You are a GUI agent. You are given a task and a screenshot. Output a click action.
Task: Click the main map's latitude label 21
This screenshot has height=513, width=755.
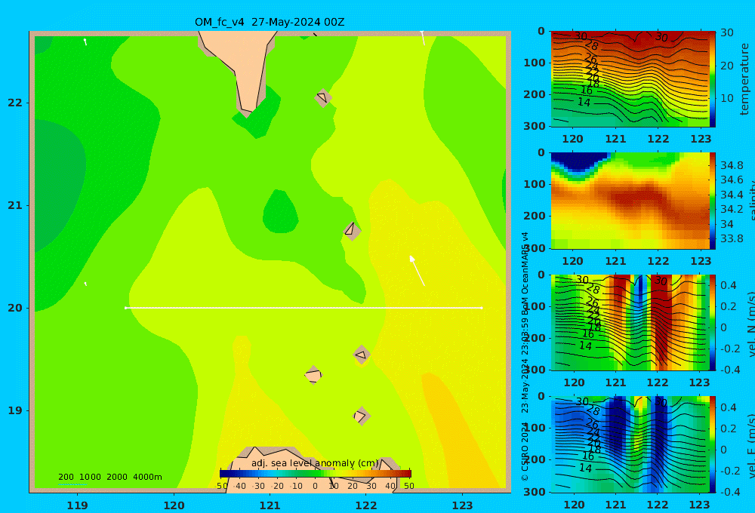click(15, 205)
